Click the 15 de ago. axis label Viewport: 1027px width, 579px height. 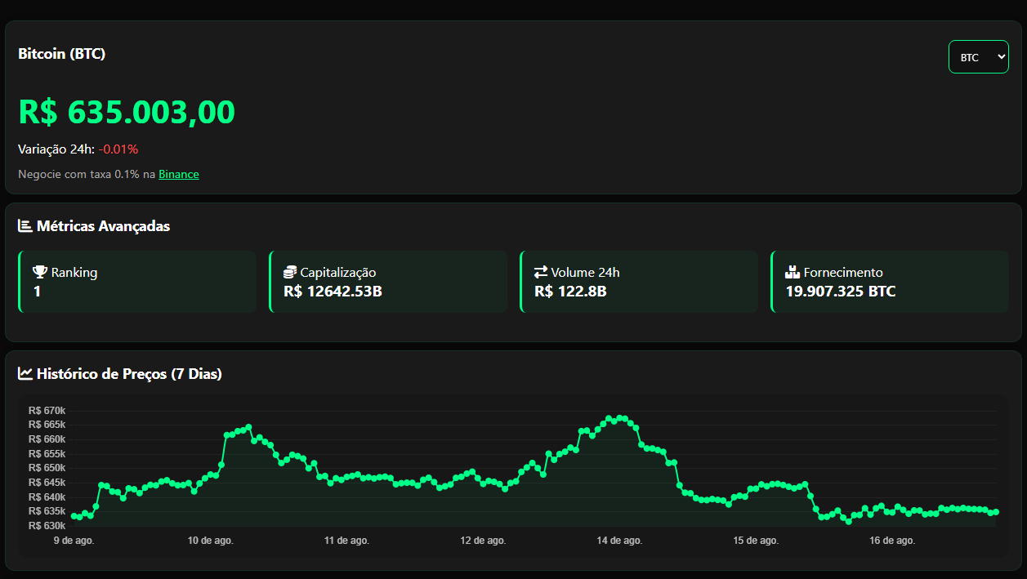756,541
